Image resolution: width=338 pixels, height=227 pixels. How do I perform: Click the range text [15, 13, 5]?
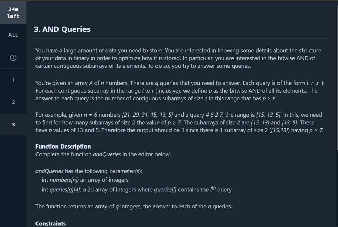[x=269, y=115]
